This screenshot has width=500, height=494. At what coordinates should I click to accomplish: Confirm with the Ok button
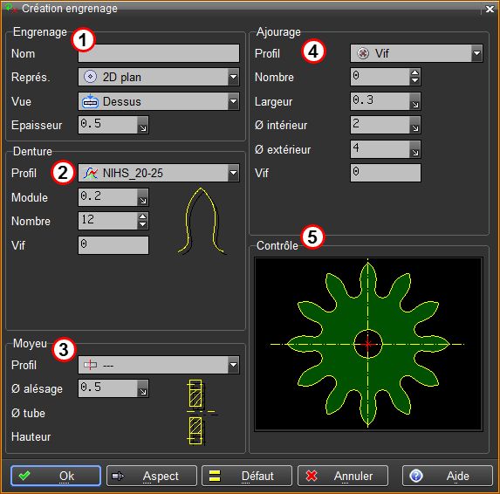click(56, 476)
